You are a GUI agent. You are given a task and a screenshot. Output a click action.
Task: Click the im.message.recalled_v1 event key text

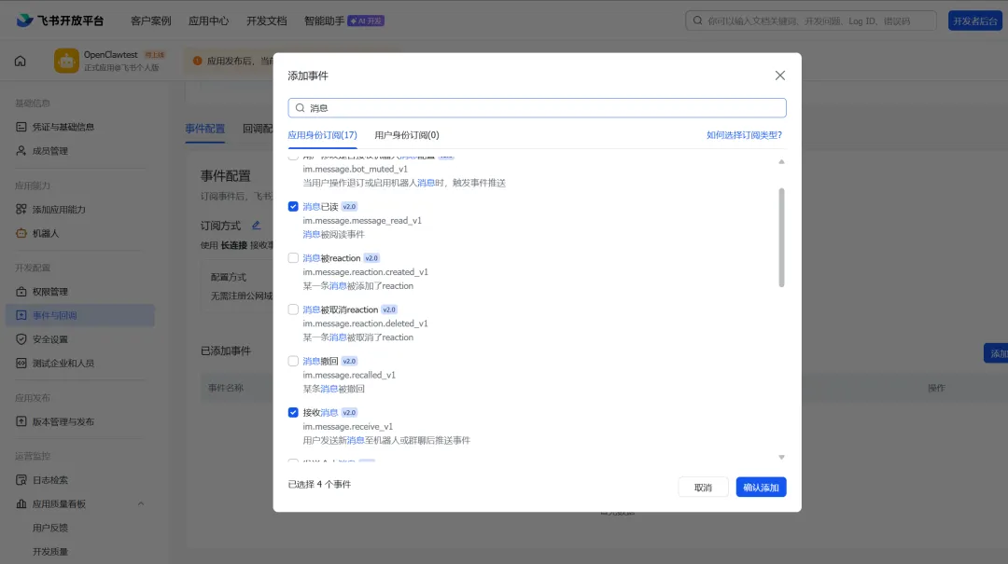[x=349, y=375]
